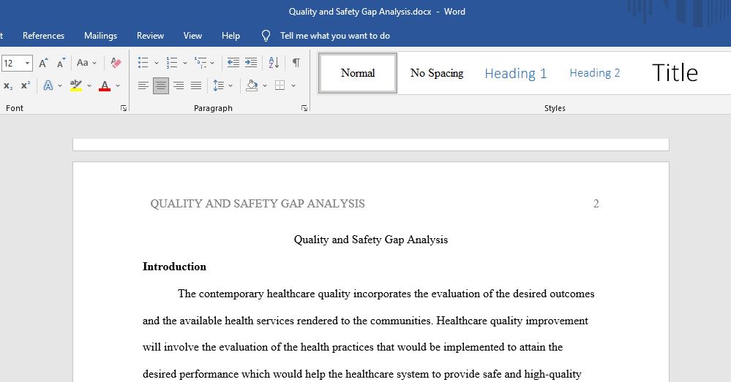Expand font color dropdown arrow
This screenshot has width=731, height=382.
point(118,85)
